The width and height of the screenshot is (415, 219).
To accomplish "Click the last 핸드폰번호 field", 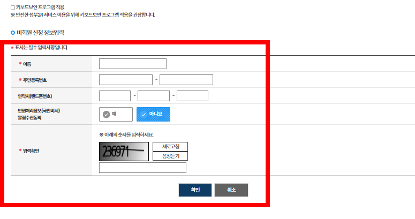I will 192,96.
